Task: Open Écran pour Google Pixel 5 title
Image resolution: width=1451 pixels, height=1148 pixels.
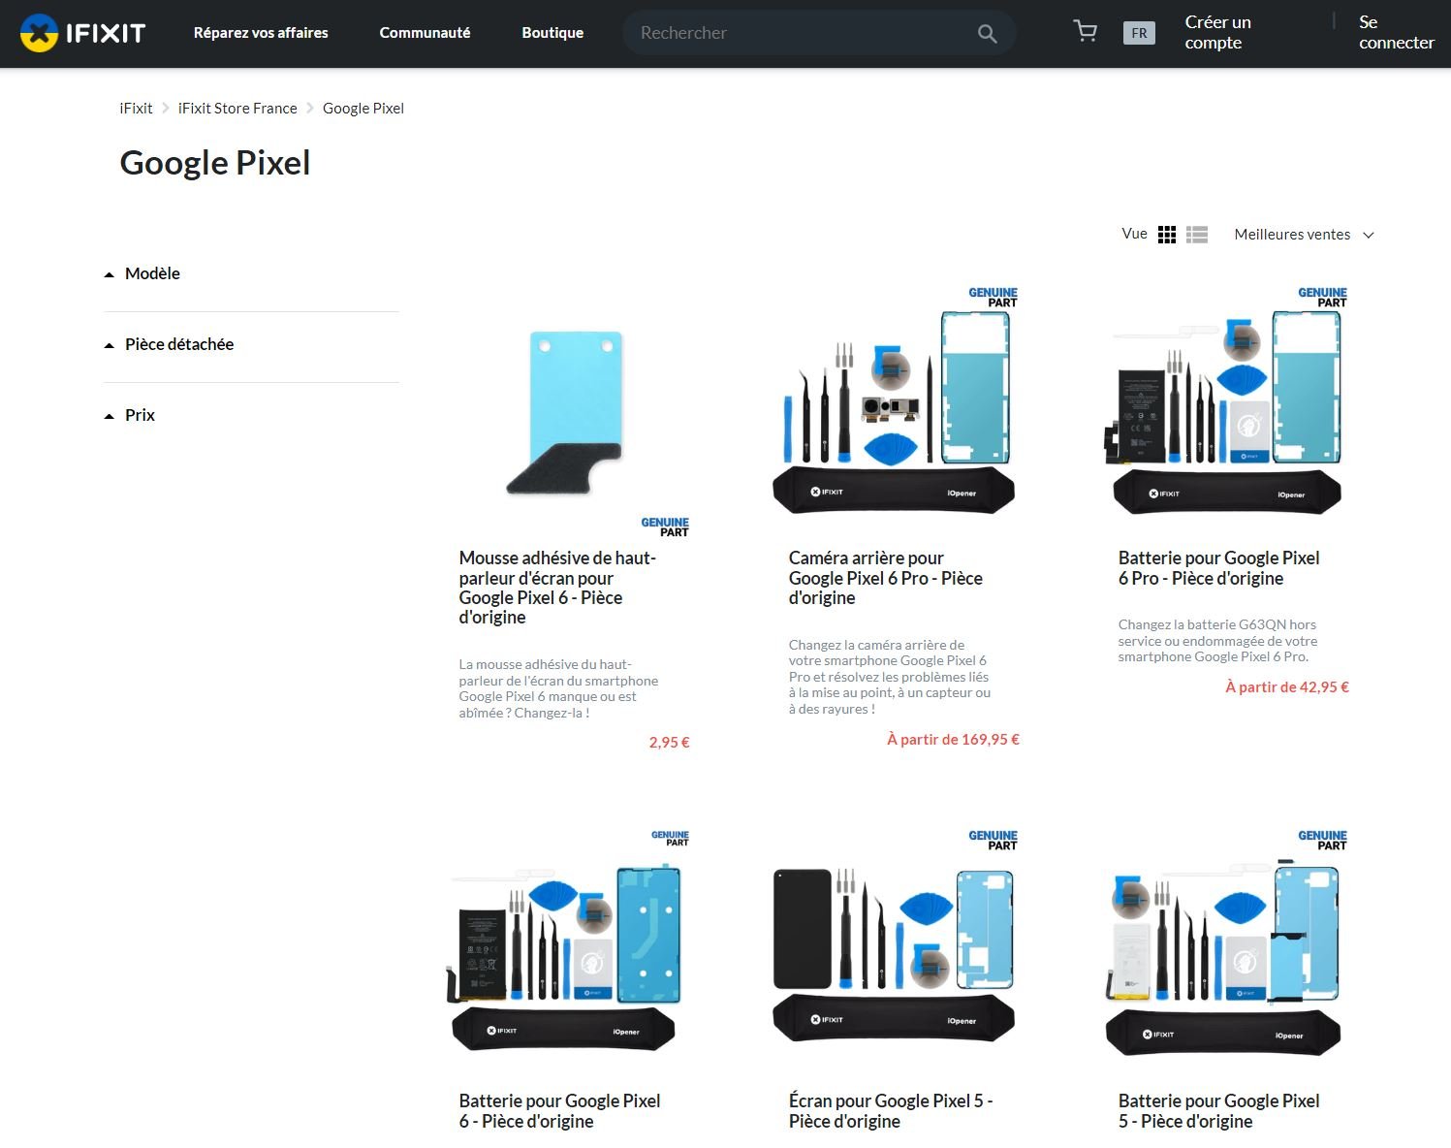Action: [x=890, y=1110]
